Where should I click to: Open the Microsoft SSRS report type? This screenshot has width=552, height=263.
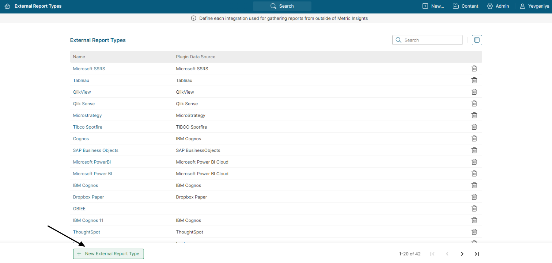tap(89, 68)
